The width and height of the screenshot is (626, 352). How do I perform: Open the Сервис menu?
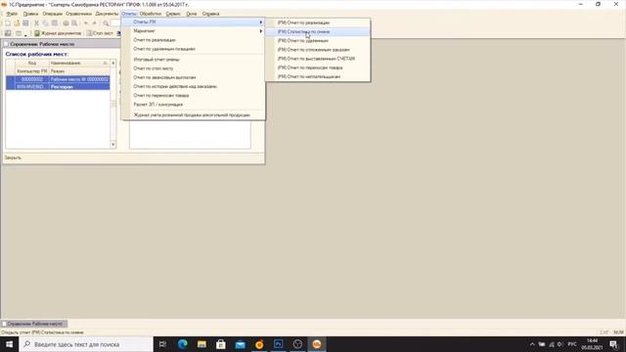pos(173,14)
